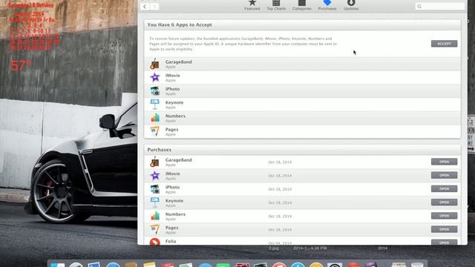Open Pages from Purchases
Screen dimensions: 475x267
tap(444, 229)
